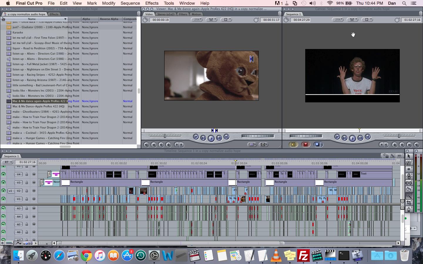
Task: Pick the Razor Blade tool
Action: pyautogui.click(x=409, y=189)
